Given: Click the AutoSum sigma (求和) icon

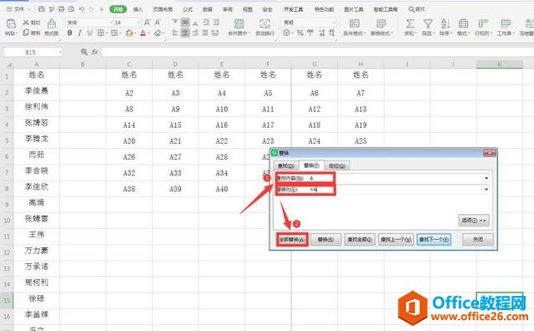Looking at the screenshot, I should click(410, 24).
